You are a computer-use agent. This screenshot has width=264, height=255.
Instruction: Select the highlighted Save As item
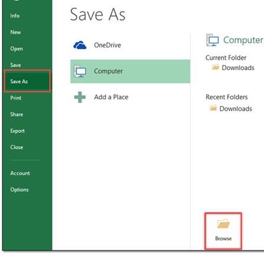click(27, 81)
